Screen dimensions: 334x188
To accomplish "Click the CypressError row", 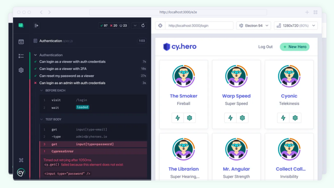I will (x=93, y=152).
